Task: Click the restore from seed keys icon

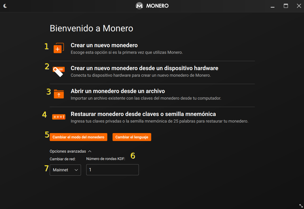Action: point(59,117)
